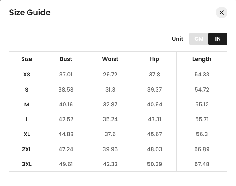Viewport: 236px width, 186px height.
Task: Select the 3XL size row label
Action: click(27, 164)
